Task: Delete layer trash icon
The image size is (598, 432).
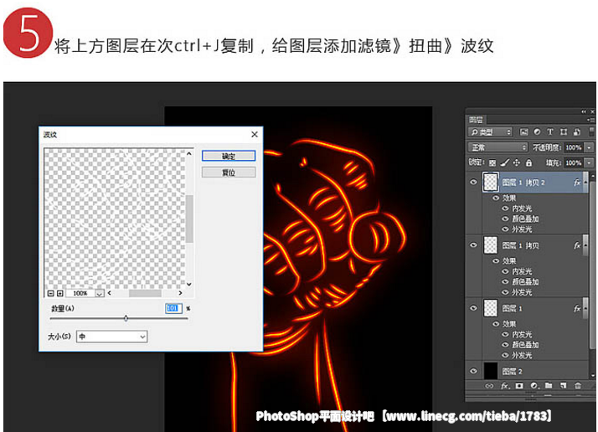Action: tap(578, 386)
